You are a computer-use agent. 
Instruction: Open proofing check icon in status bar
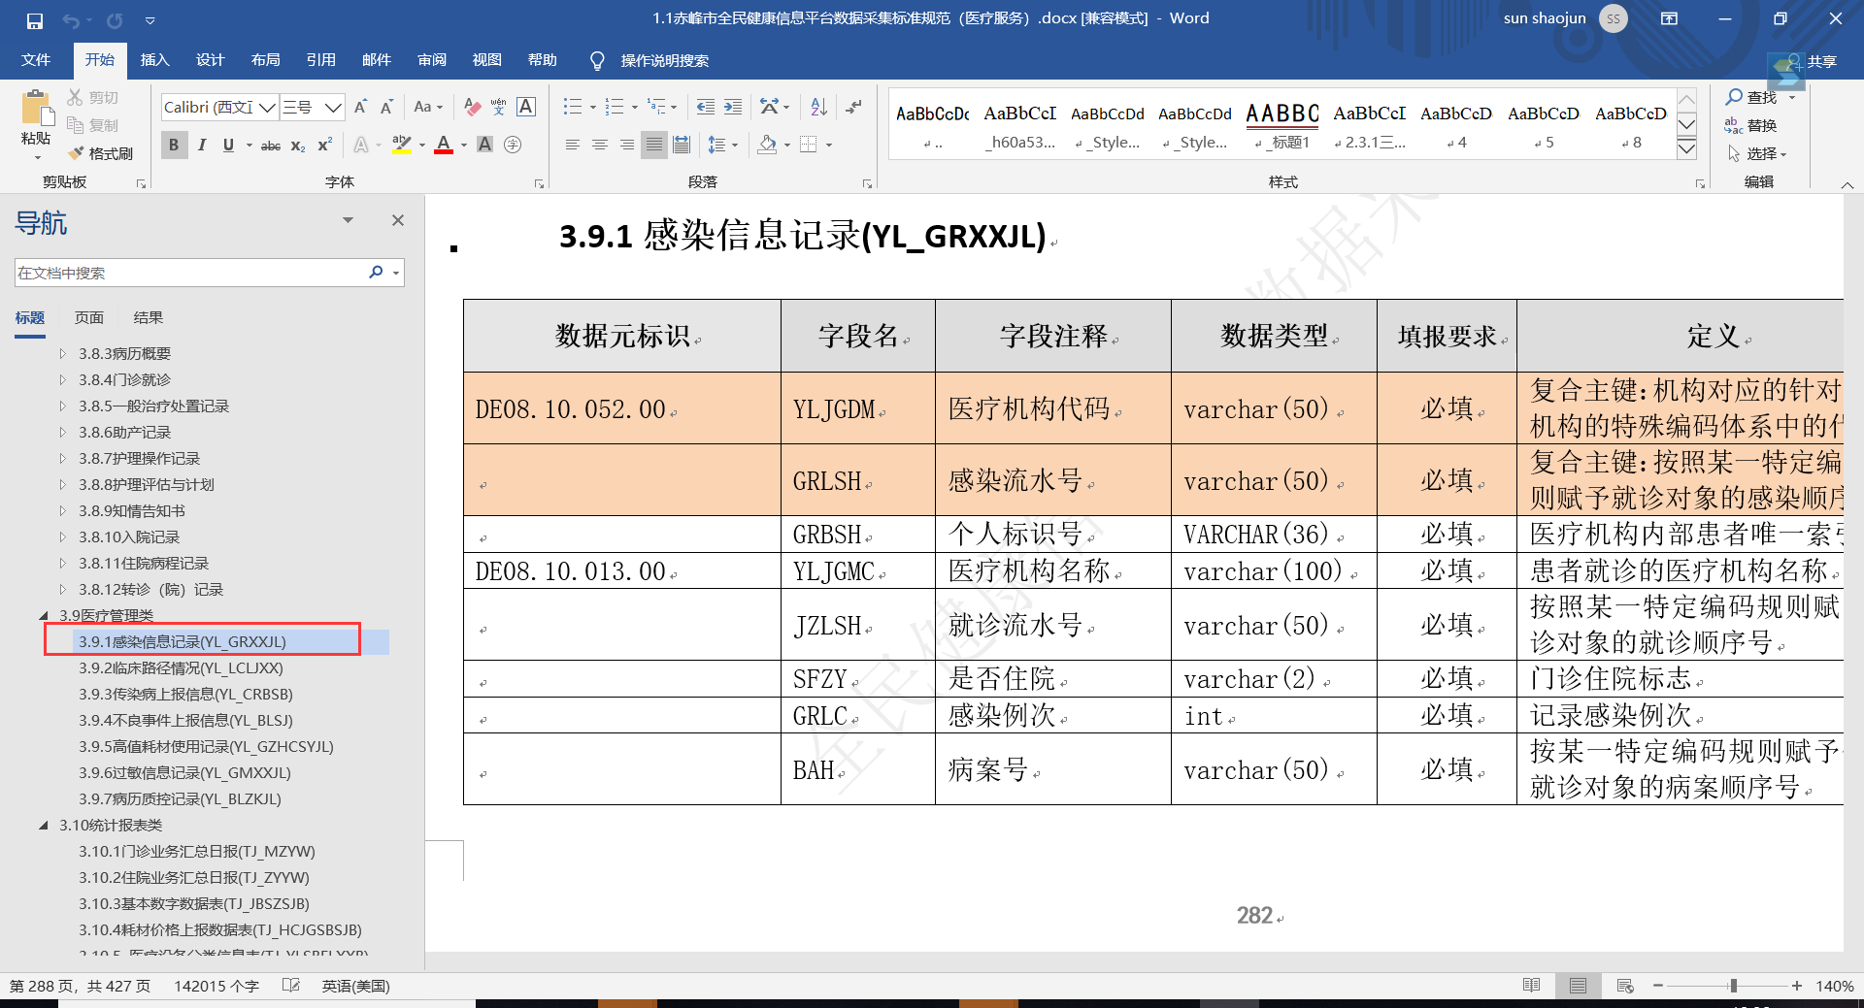click(x=290, y=986)
